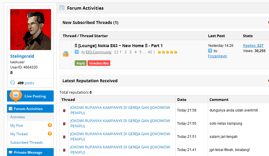Click the 'Last Post' column header
This screenshot has width=269, height=156.
pos(216,36)
